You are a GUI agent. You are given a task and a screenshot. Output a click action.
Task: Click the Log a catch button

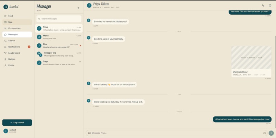pyautogui.click(x=17, y=123)
